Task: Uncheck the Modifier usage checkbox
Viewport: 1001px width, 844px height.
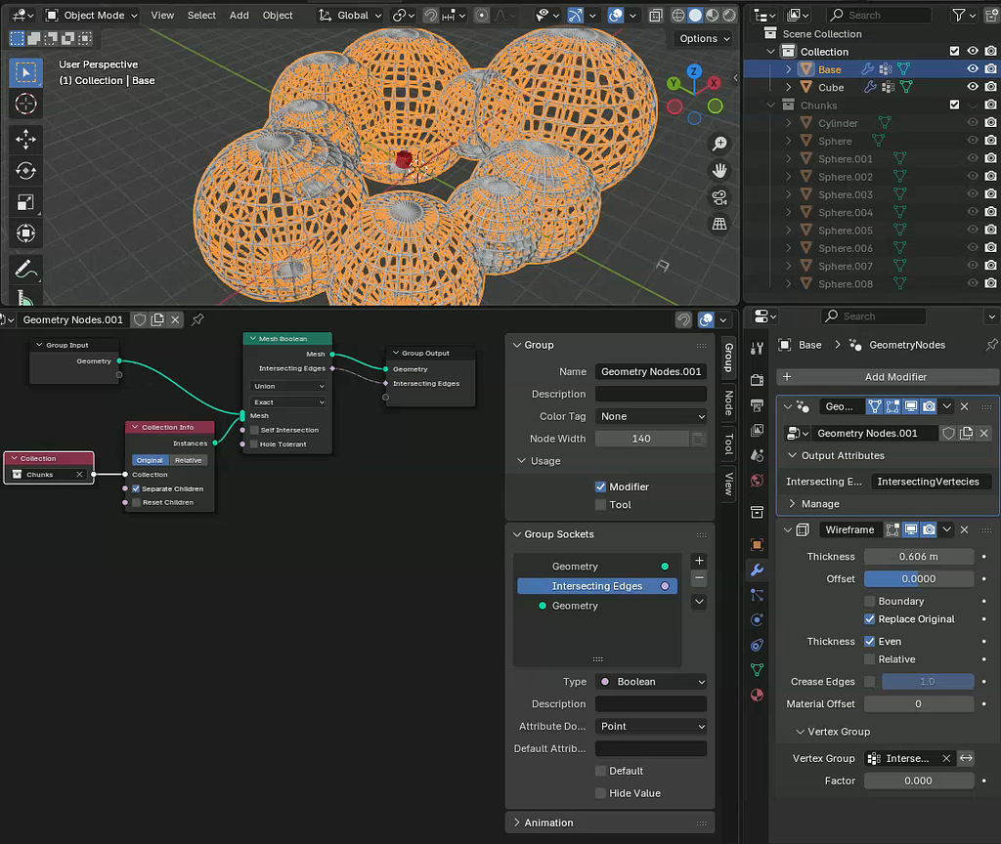Action: 600,486
